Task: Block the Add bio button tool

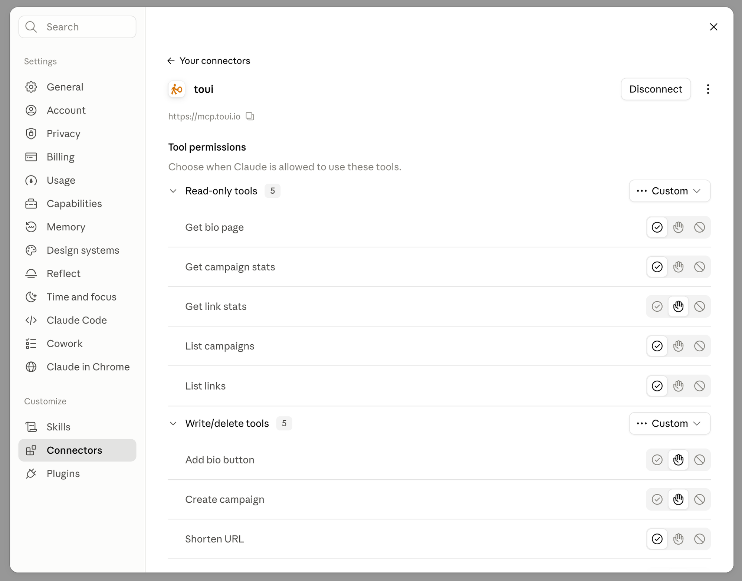Action: point(699,460)
